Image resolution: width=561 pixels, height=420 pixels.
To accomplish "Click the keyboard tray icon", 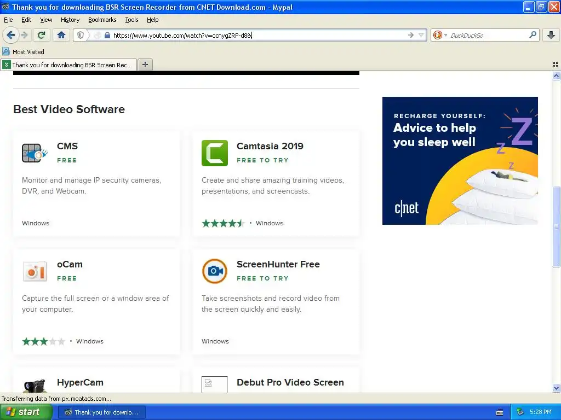I will pos(500,412).
